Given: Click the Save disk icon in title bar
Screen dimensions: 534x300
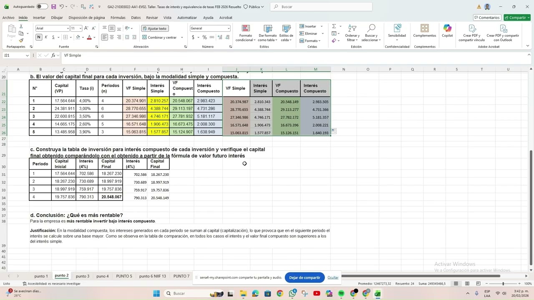Looking at the screenshot, I should click(53, 7).
